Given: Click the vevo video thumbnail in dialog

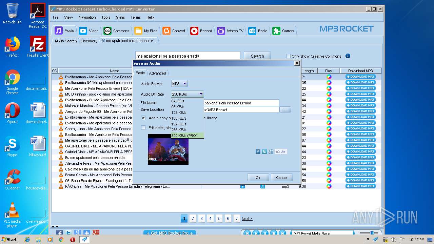Looking at the screenshot, I should coord(168,149).
